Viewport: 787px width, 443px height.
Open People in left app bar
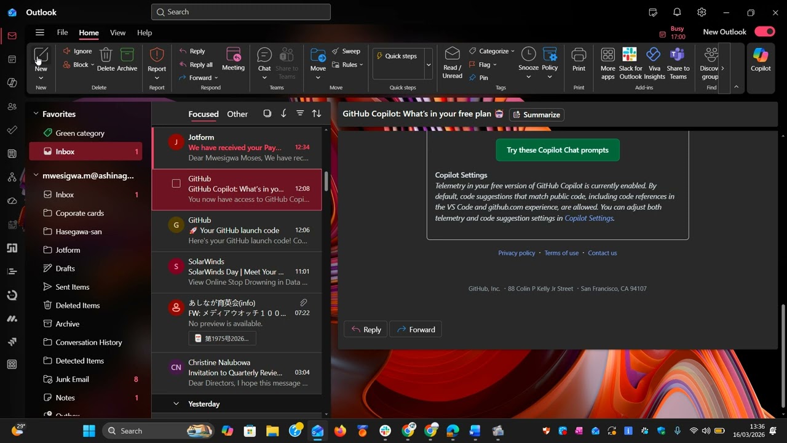[x=12, y=106]
